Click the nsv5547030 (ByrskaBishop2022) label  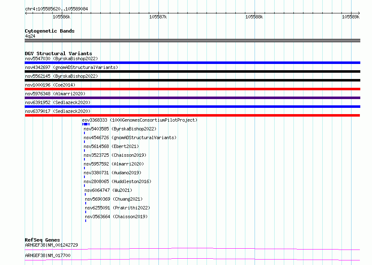pyautogui.click(x=61, y=59)
